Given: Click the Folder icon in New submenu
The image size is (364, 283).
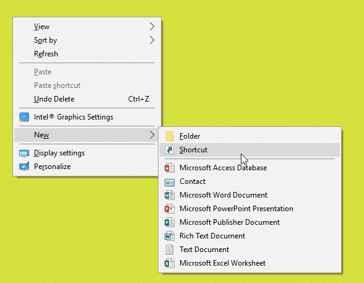Looking at the screenshot, I should [x=170, y=136].
